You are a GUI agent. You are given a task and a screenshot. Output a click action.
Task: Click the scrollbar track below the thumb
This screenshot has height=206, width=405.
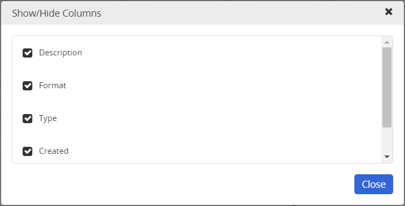point(387,139)
